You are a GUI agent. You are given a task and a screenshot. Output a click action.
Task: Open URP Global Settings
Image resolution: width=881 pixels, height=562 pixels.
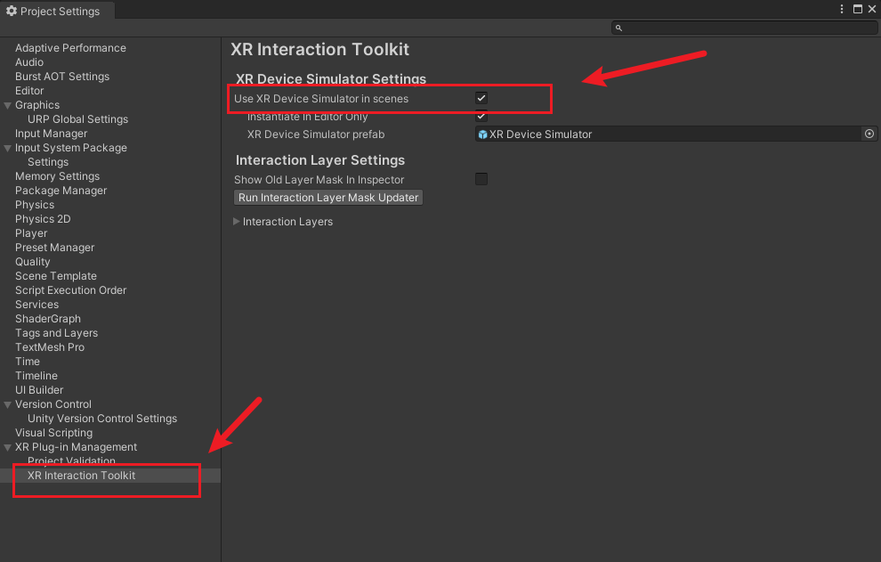78,119
